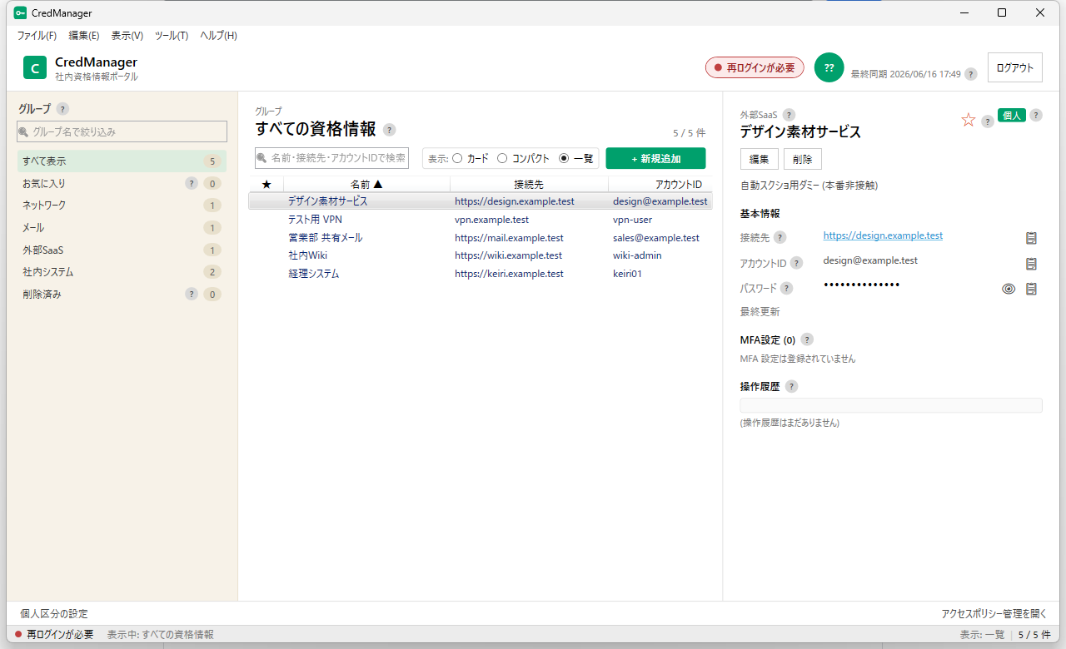This screenshot has width=1066, height=649.
Task: Open the 表示(V) menu
Action: click(127, 36)
